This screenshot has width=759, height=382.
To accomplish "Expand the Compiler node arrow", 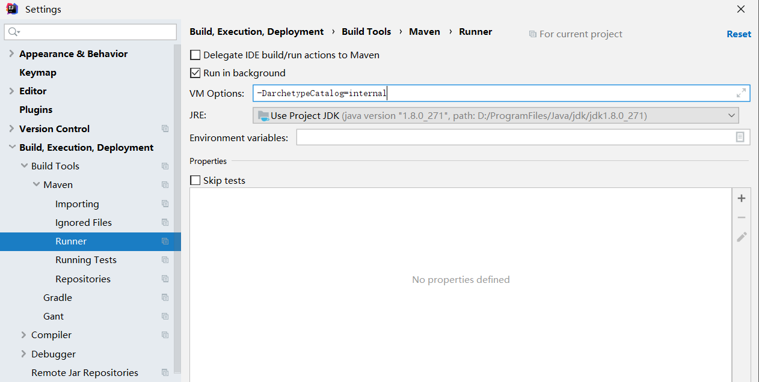I will [24, 335].
